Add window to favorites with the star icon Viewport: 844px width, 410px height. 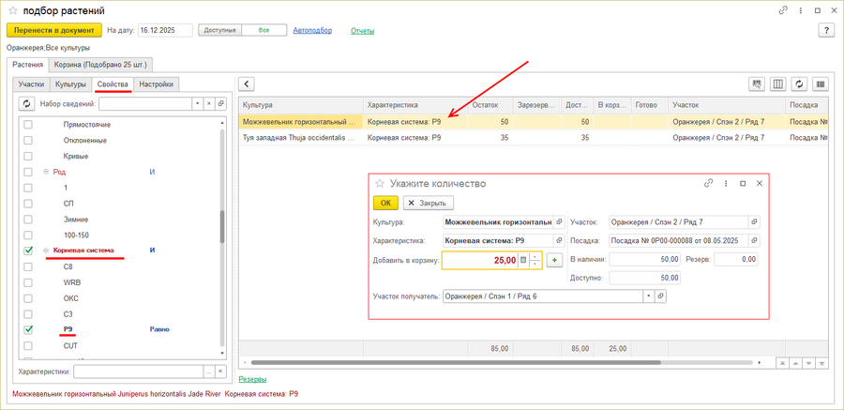12,9
